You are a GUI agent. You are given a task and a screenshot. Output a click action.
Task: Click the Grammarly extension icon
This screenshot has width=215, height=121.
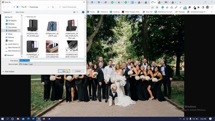163,7
